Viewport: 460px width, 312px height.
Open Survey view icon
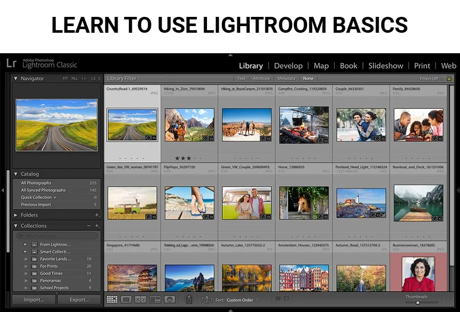click(x=155, y=299)
